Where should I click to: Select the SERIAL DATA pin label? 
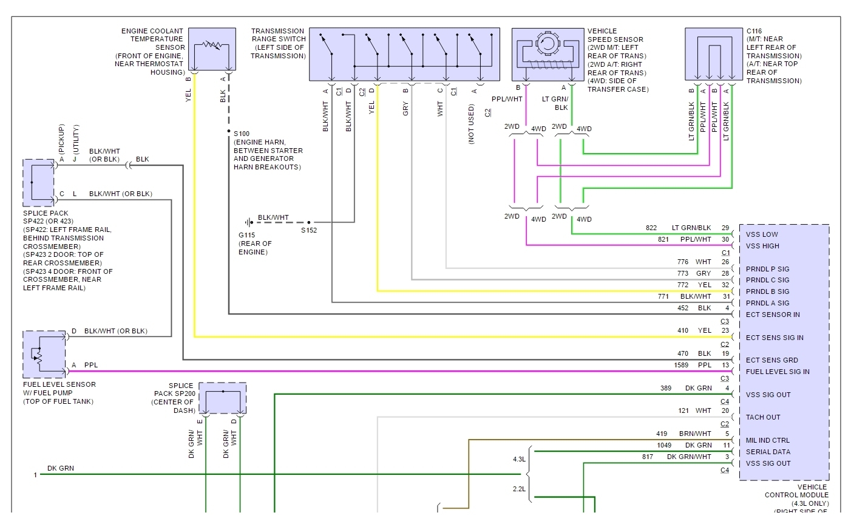click(x=768, y=452)
